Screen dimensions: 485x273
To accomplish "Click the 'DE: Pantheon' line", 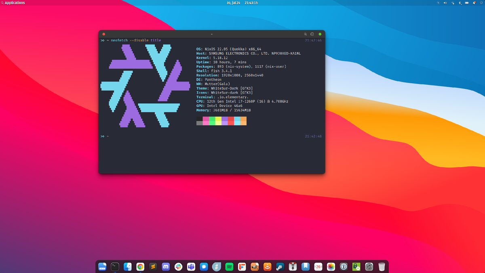I will pyautogui.click(x=209, y=80).
